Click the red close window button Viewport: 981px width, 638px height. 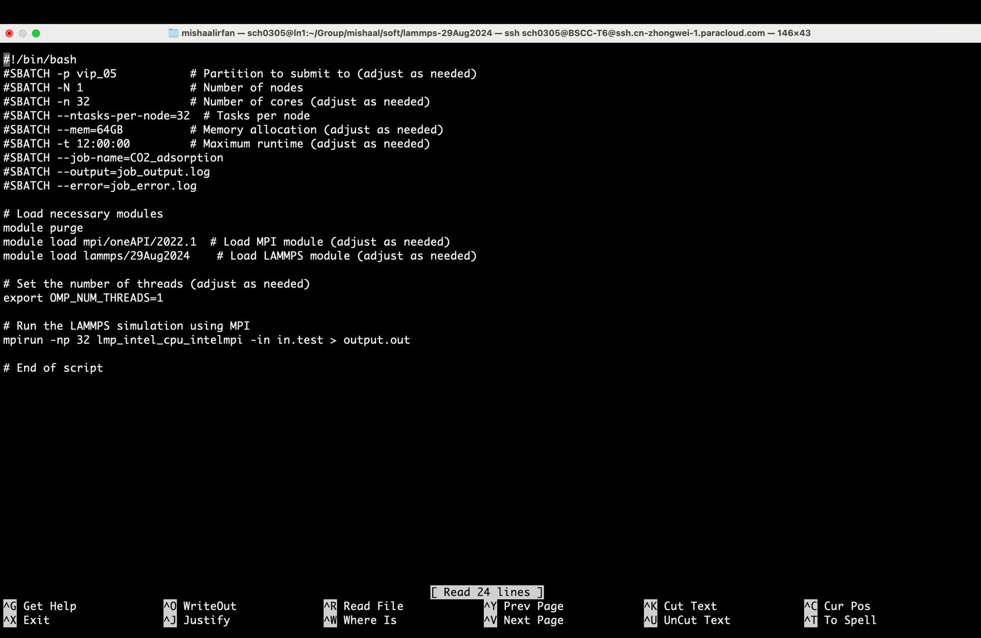click(x=9, y=33)
